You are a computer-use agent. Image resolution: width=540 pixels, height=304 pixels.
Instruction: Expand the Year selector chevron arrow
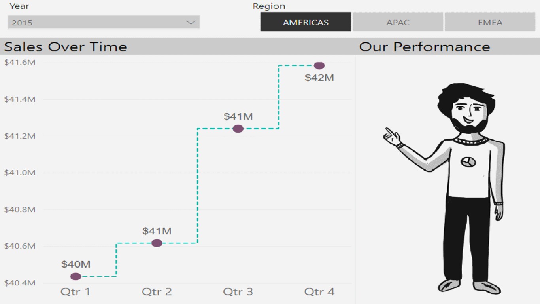click(191, 23)
